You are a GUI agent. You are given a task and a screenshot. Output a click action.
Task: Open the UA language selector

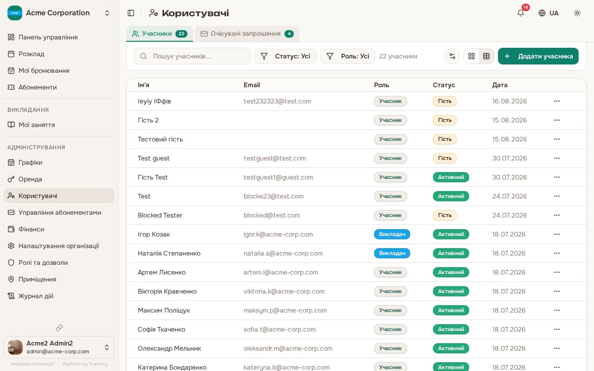tap(549, 13)
